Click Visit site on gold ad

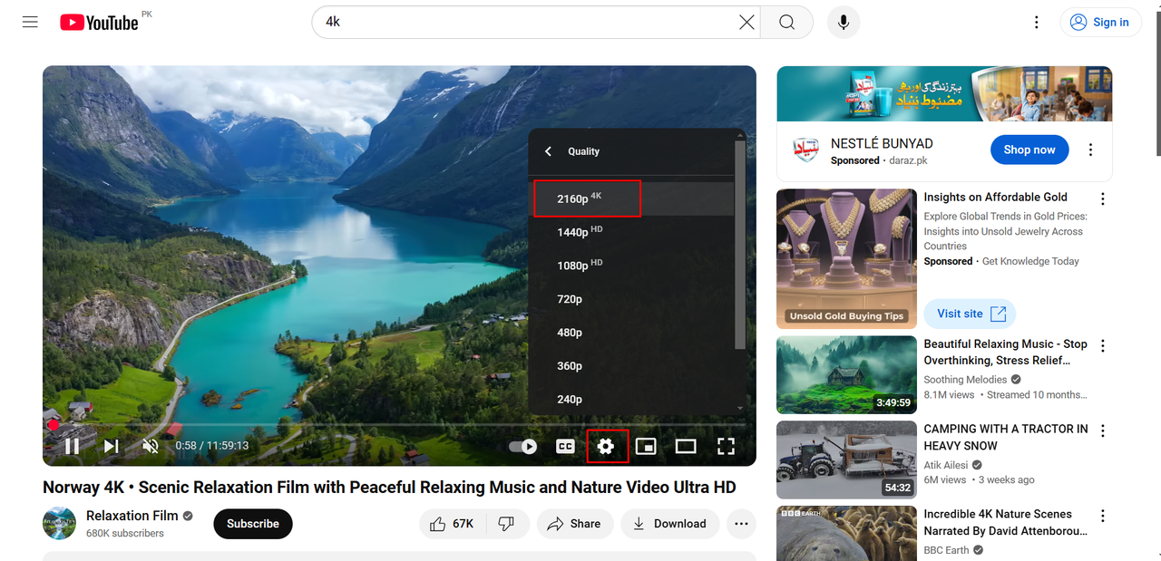click(x=970, y=314)
